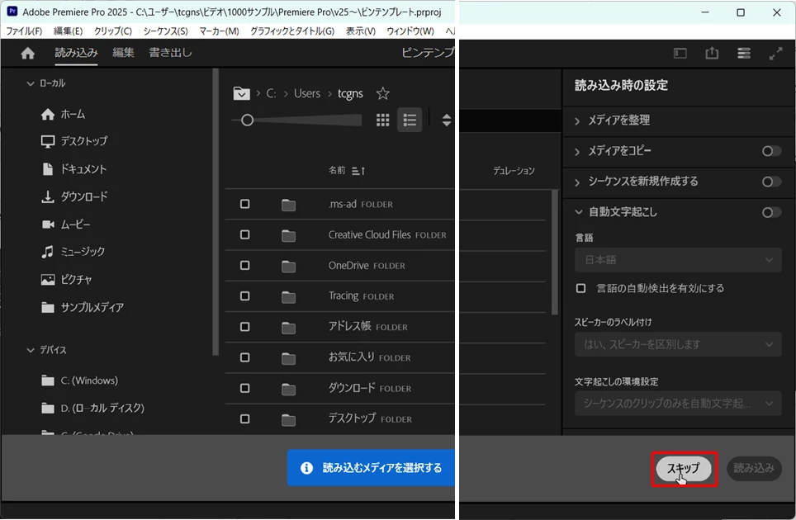Open the クリップ(C) menu
This screenshot has width=796, height=520.
pos(112,31)
